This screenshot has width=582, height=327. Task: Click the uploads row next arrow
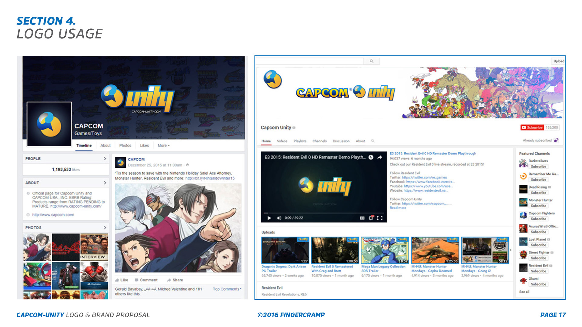(511, 250)
